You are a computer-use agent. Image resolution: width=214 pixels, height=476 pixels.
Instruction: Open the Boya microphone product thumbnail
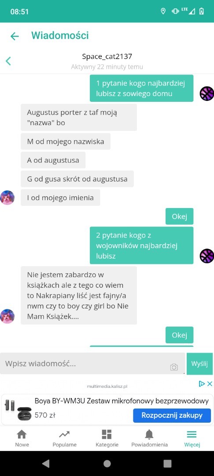[18, 410]
